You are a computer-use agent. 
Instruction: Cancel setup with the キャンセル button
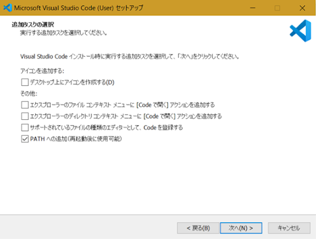point(289,228)
